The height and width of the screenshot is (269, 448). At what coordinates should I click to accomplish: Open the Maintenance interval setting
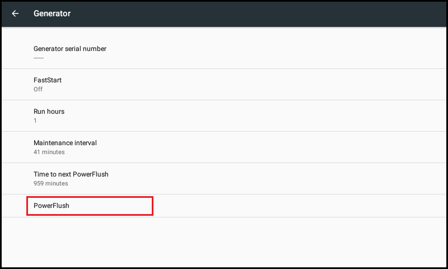click(x=224, y=147)
